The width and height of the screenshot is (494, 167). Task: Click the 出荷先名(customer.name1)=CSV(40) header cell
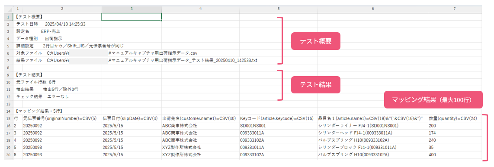pos(200,118)
